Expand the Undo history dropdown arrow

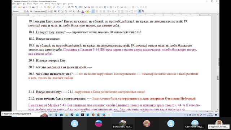pos(61,7)
